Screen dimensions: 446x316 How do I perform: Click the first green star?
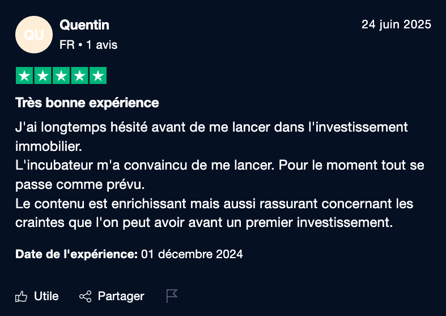coord(24,75)
